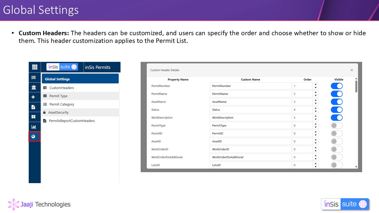Click the plus sidebar icon
The width and height of the screenshot is (379, 213).
[x=33, y=97]
